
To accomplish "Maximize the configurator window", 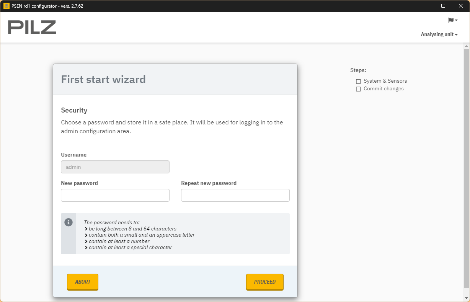I will tap(443, 6).
